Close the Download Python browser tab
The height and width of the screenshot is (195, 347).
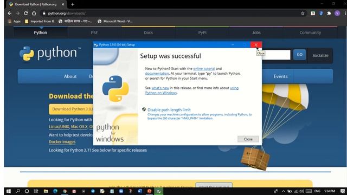click(x=63, y=4)
